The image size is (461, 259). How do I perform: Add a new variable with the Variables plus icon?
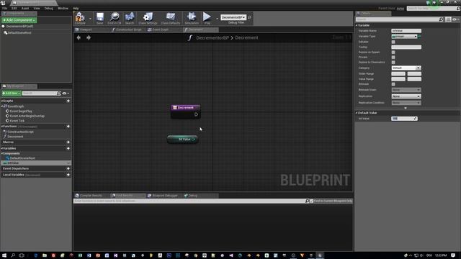click(x=68, y=148)
